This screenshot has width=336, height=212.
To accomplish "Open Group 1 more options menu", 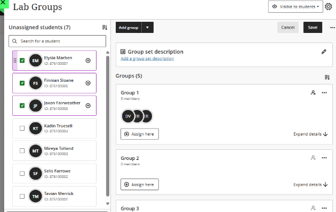I will (x=324, y=92).
